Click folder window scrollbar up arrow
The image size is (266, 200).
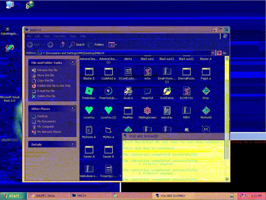tap(227, 58)
